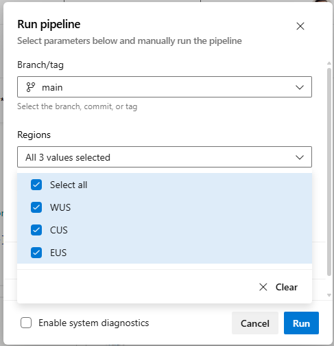This screenshot has height=346, width=334.
Task: Close the Run pipeline dialog
Action: point(300,26)
